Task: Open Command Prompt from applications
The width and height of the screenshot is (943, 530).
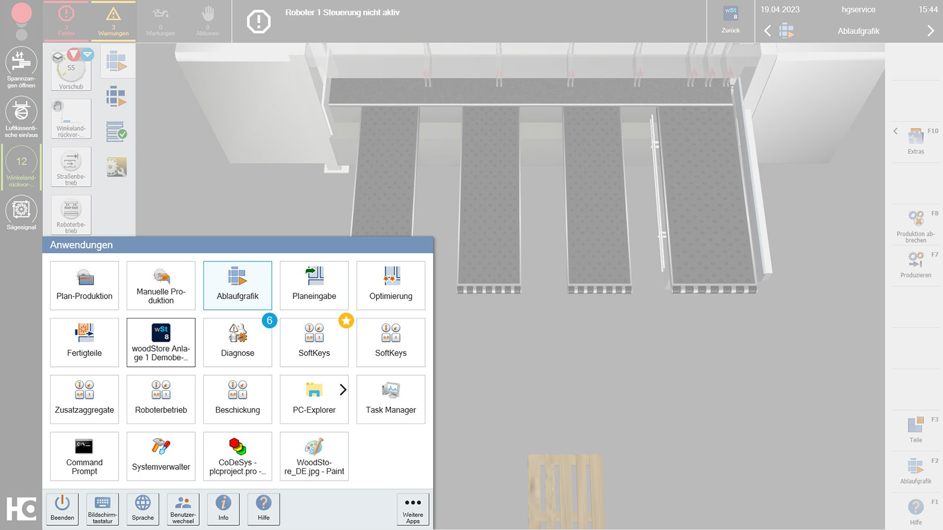Action: [x=84, y=456]
